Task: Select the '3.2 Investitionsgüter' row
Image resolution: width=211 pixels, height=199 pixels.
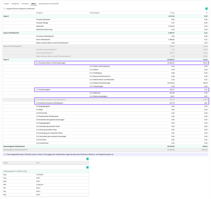Action: pyautogui.click(x=122, y=90)
